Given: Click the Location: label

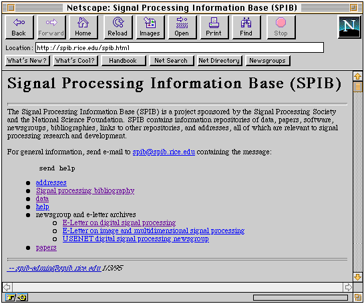Looking at the screenshot, I should 19,48.
